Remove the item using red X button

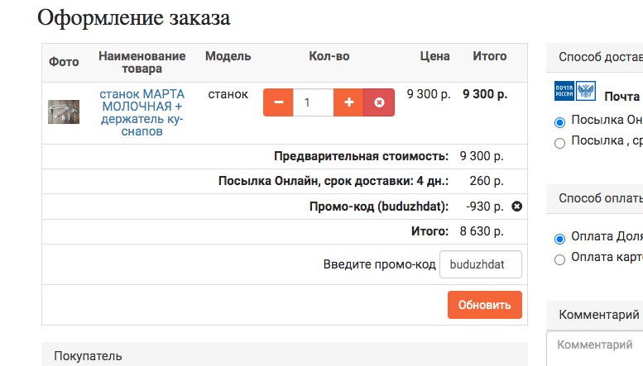click(379, 102)
